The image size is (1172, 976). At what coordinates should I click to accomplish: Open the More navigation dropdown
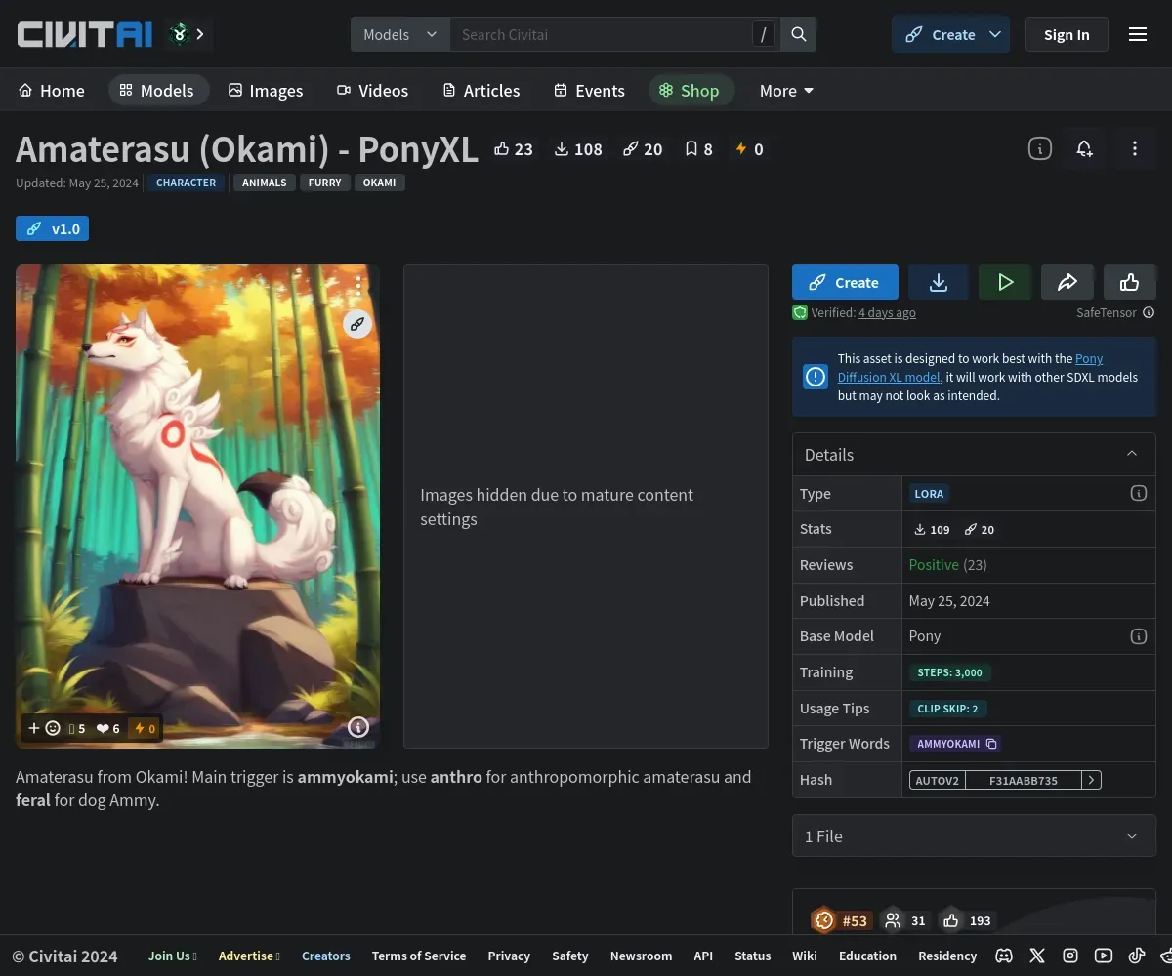point(786,91)
